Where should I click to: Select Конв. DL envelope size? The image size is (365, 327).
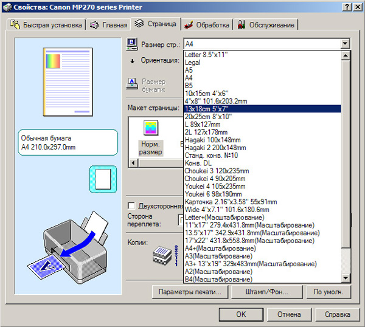coord(263,163)
